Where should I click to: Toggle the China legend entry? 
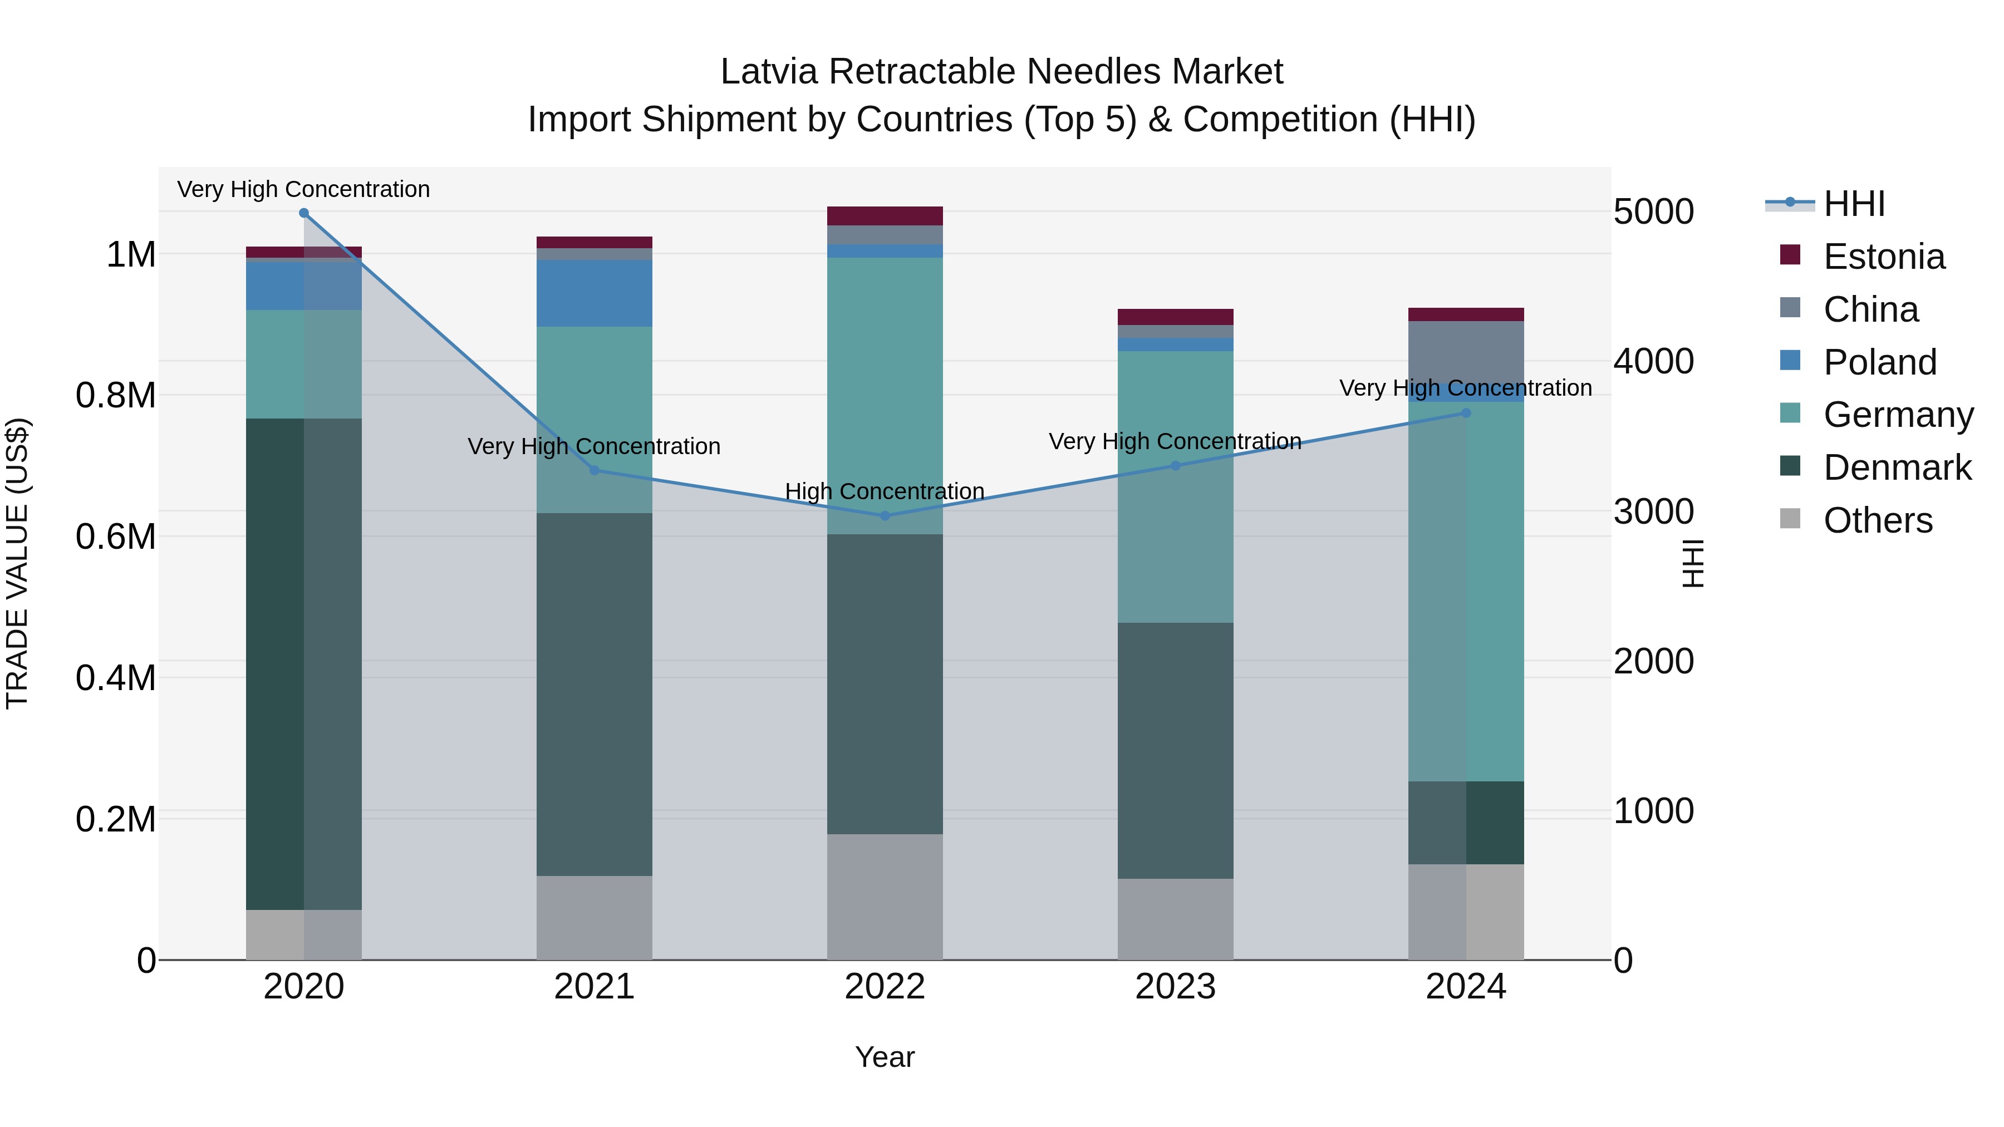tap(1849, 309)
